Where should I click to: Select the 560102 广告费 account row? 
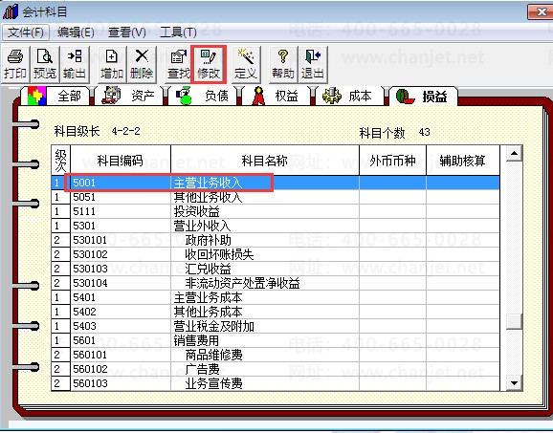click(276, 369)
